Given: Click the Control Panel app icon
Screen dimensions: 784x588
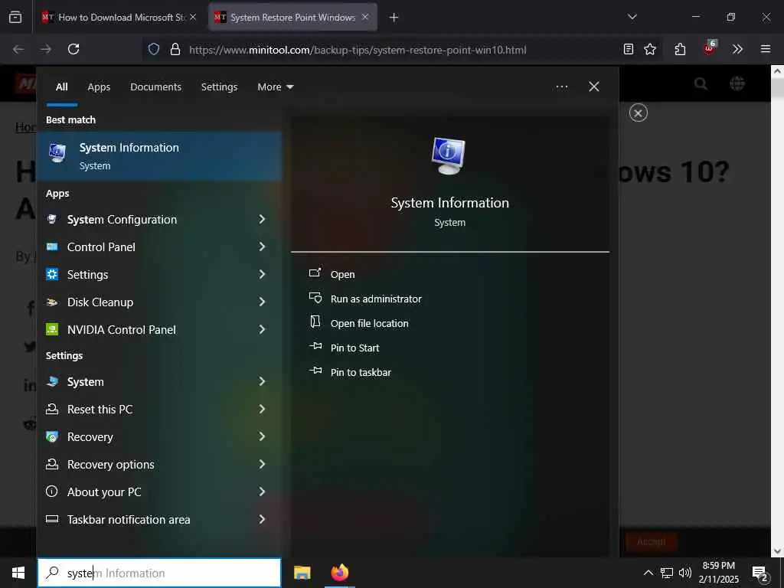Looking at the screenshot, I should point(51,247).
